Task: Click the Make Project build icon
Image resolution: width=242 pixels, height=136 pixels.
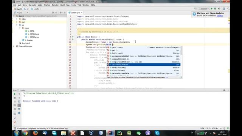Action: point(195,9)
